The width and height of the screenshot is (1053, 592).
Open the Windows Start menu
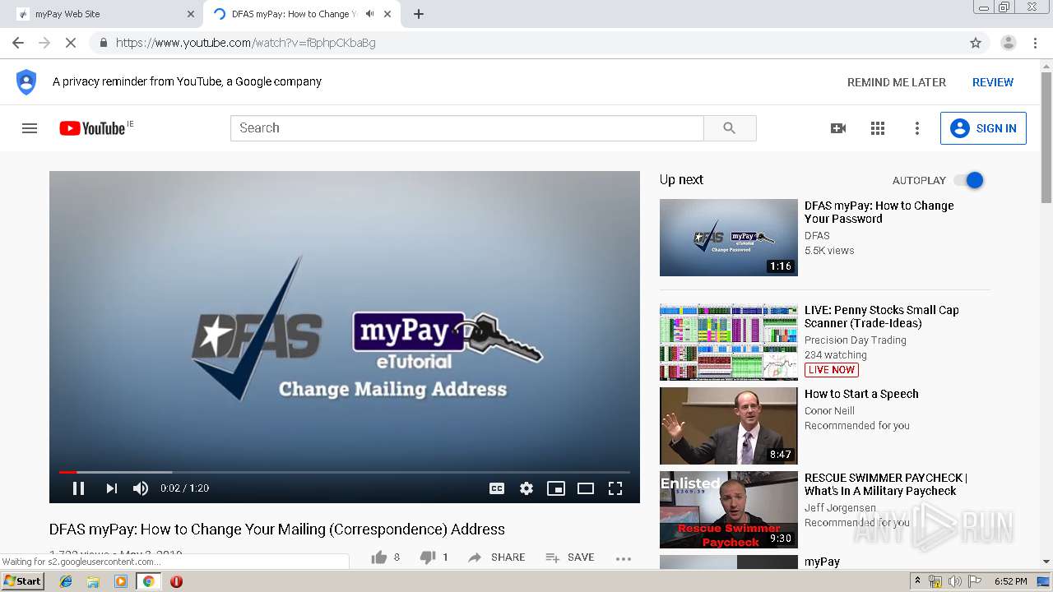click(23, 581)
